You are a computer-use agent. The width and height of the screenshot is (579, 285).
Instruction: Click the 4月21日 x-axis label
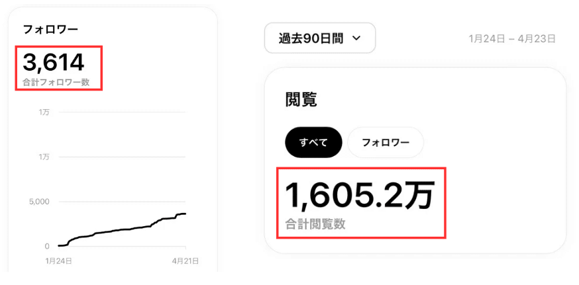[x=184, y=261]
